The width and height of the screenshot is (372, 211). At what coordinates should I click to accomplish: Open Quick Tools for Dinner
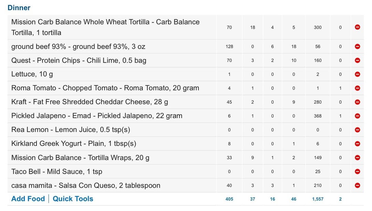tap(73, 199)
